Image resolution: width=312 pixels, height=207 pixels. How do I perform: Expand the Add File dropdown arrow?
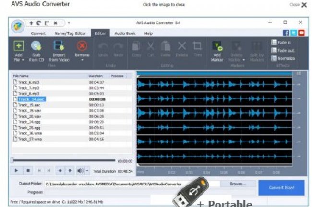pyautogui.click(x=18, y=60)
